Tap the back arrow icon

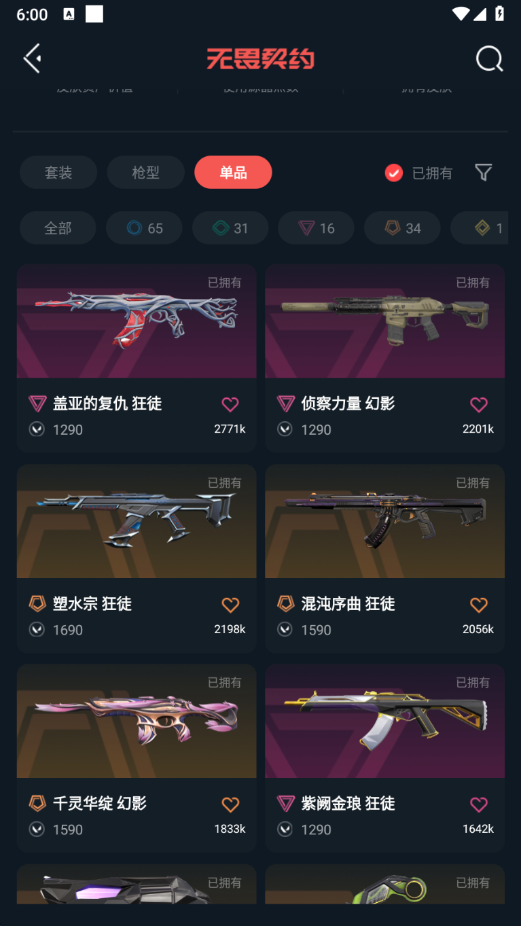[x=33, y=58]
